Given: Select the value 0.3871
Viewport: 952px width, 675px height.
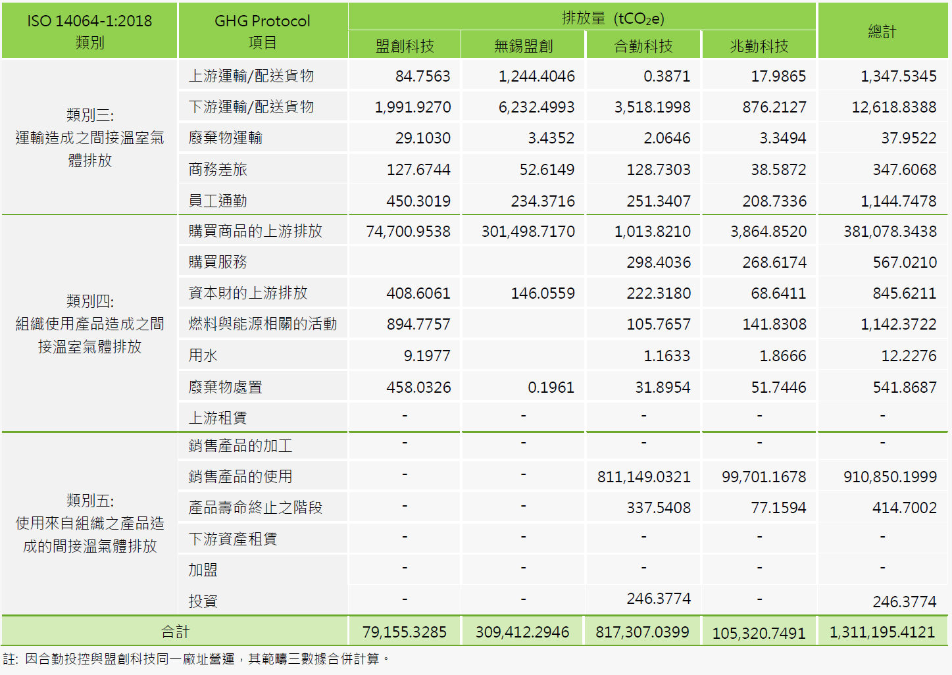Looking at the screenshot, I should [x=666, y=76].
